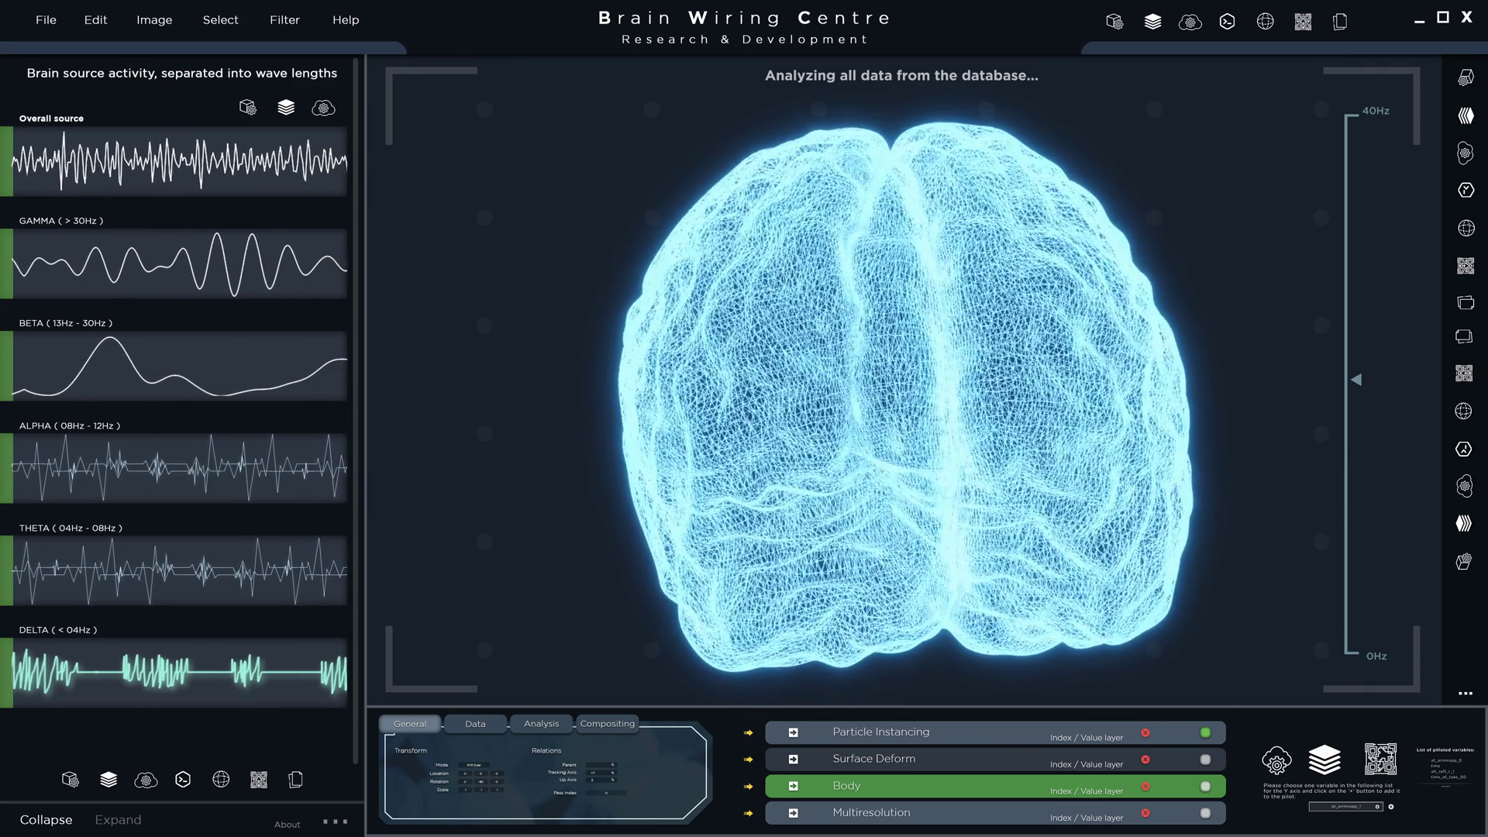Click the large cloud gear icon in bottom right

tap(1276, 760)
